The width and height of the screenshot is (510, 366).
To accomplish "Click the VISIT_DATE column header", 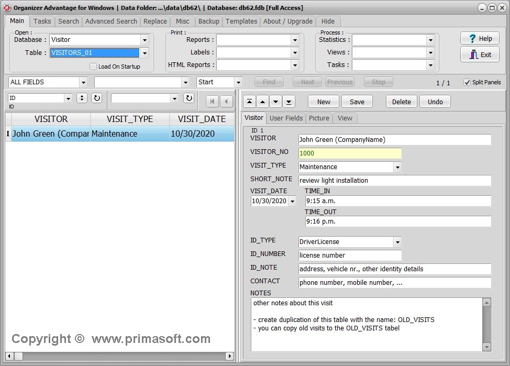I will (x=202, y=119).
